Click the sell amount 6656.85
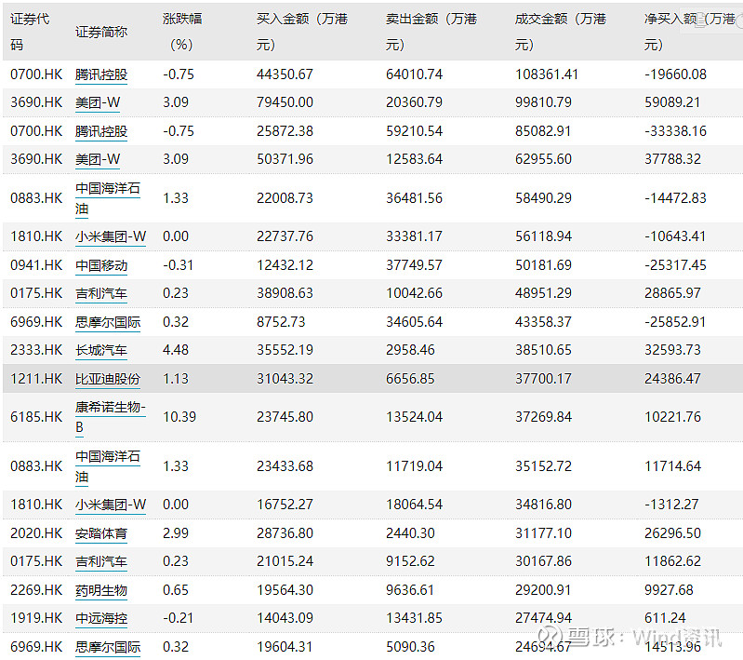 (x=410, y=379)
